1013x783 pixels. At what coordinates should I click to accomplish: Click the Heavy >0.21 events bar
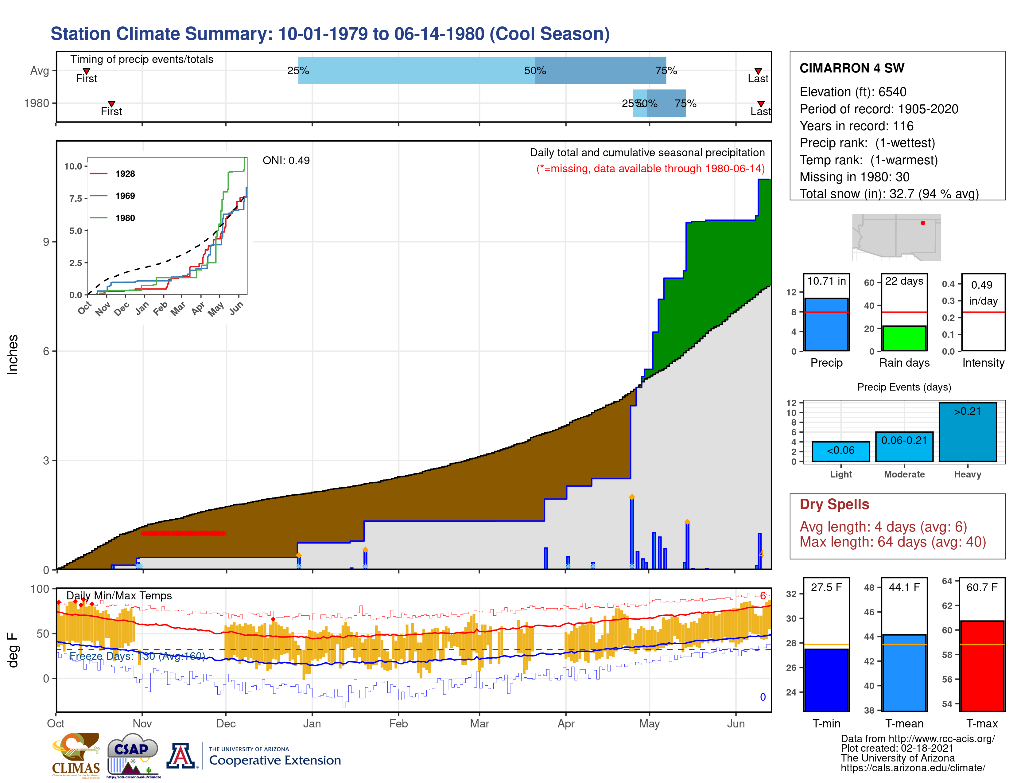(x=968, y=432)
